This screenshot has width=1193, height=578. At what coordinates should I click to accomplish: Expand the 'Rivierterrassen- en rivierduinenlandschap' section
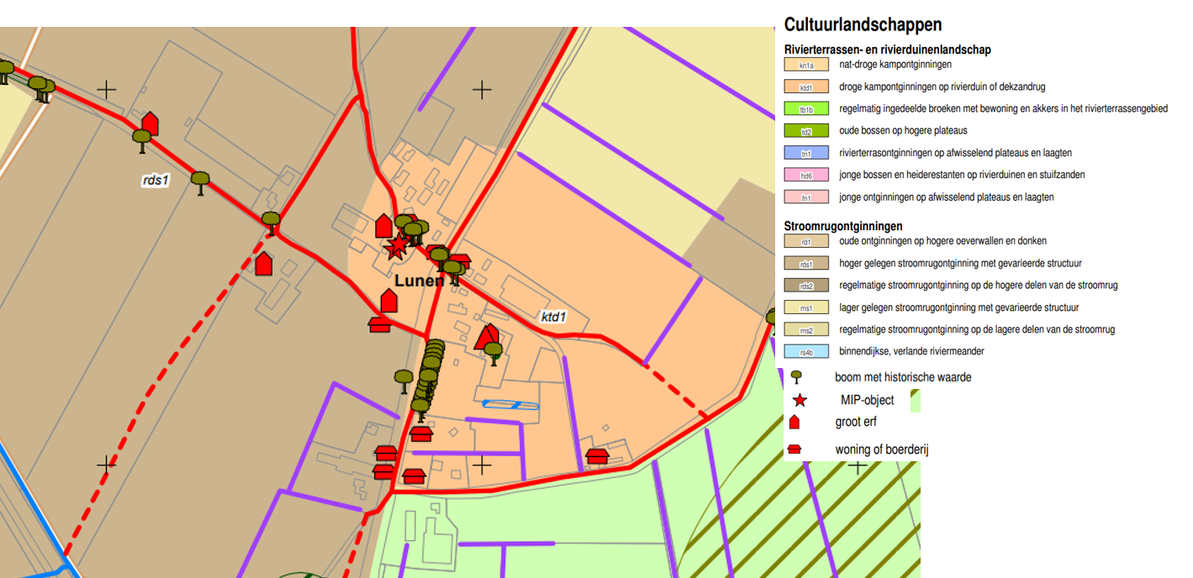(887, 50)
